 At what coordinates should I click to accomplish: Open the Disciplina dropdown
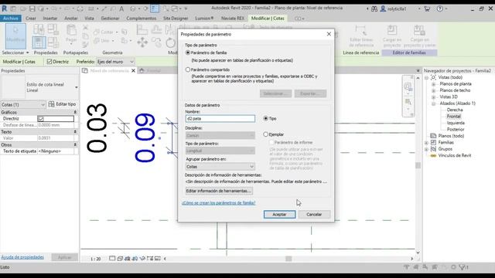point(220,136)
